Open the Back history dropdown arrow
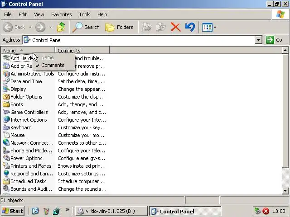 point(30,27)
